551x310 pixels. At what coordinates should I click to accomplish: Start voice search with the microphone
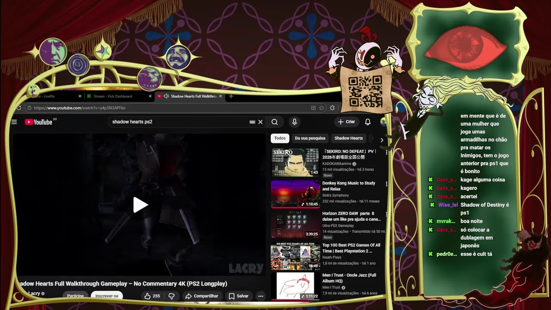click(x=294, y=122)
